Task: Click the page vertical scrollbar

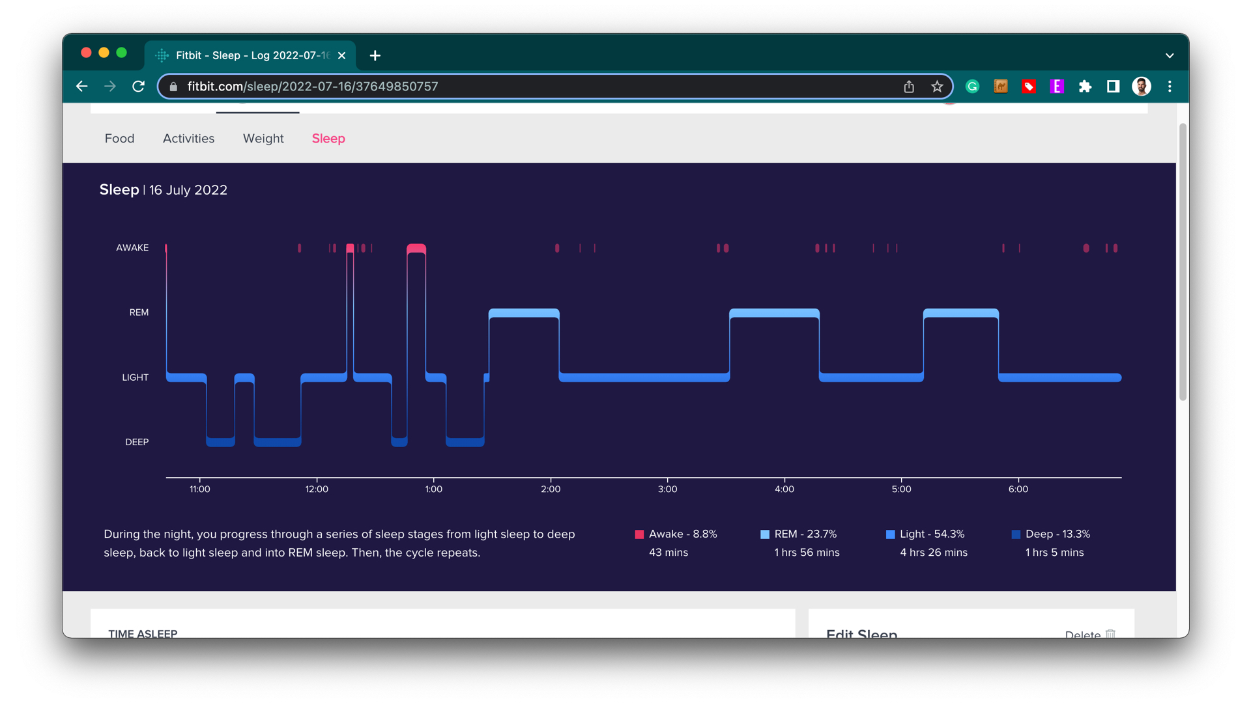Action: point(1183,262)
